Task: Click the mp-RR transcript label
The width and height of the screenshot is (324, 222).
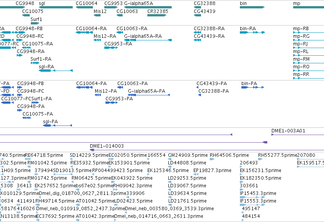Action: (301, 74)
